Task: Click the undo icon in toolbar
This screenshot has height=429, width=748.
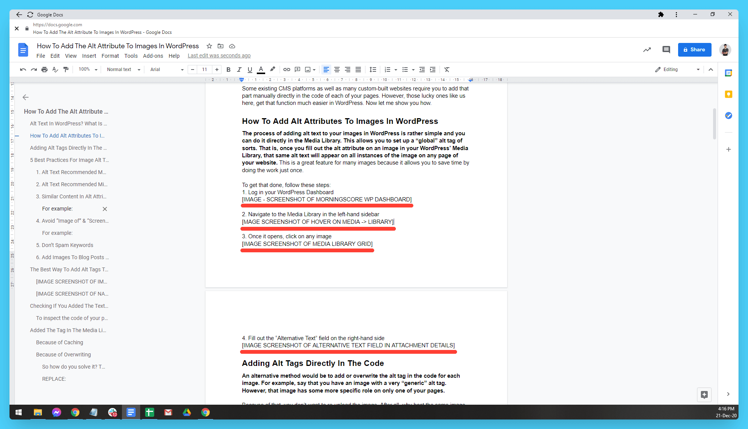Action: point(24,70)
